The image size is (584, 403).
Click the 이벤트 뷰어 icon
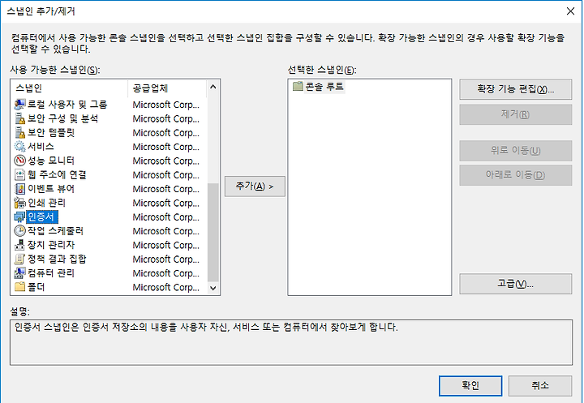pos(19,189)
